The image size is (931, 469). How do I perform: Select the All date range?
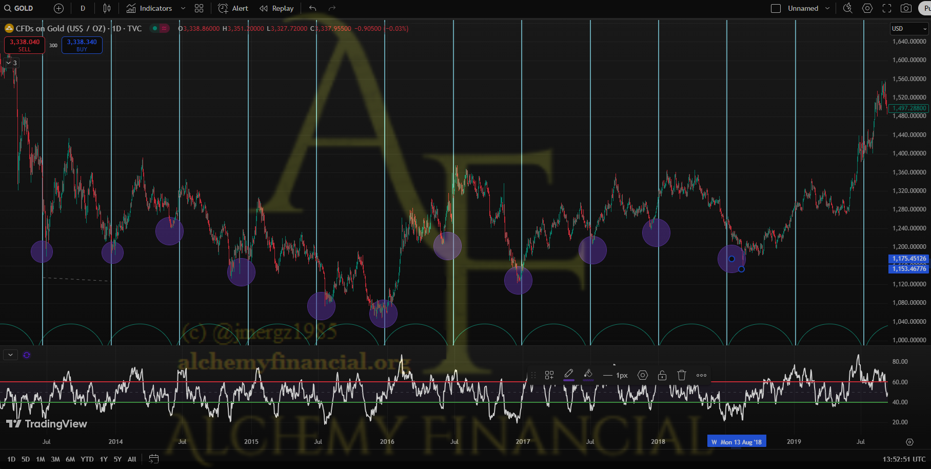(x=132, y=459)
